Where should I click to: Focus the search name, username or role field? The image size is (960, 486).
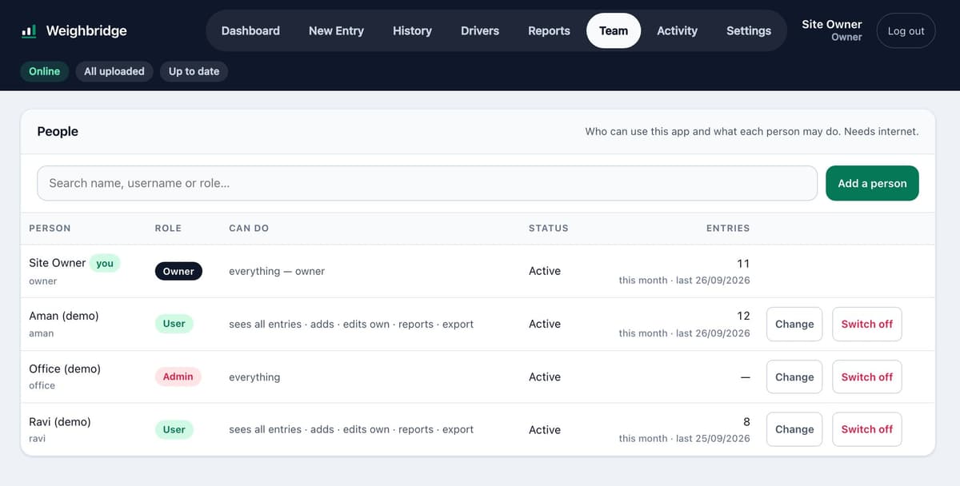(427, 183)
